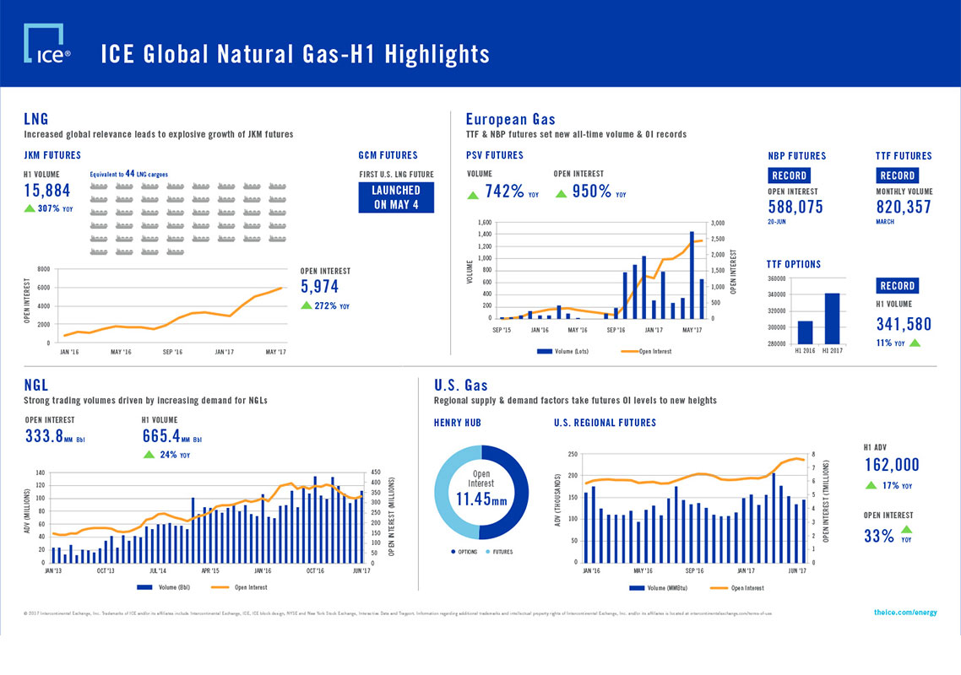
Task: Click the green arrow next to 17% YOY
Action: [871, 485]
